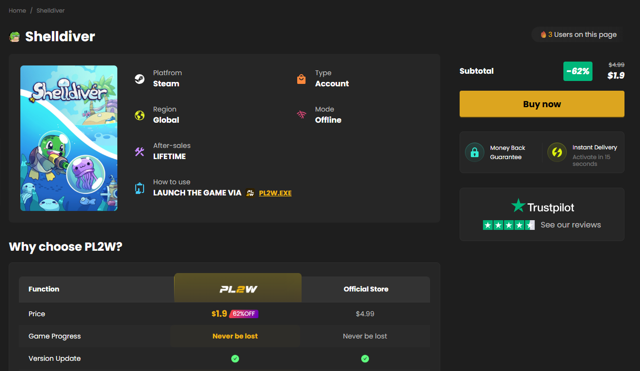The height and width of the screenshot is (371, 640).
Task: Click the gray Never be lost cell
Action: tap(365, 336)
